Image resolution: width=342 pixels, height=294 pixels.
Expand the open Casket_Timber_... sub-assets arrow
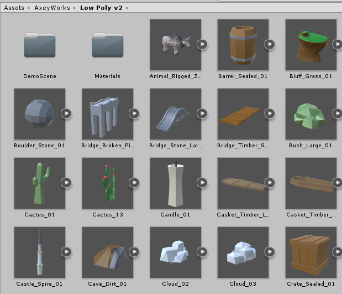point(338,183)
